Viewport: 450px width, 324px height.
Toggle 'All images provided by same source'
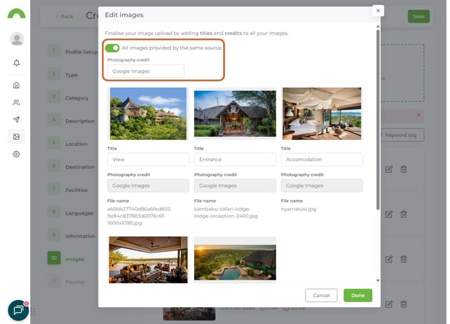[112, 48]
